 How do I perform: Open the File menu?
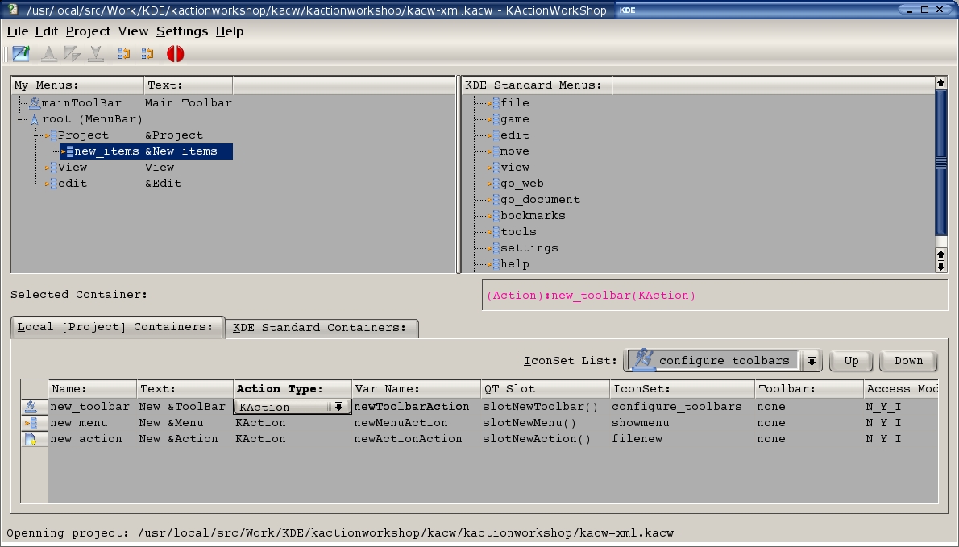point(18,31)
